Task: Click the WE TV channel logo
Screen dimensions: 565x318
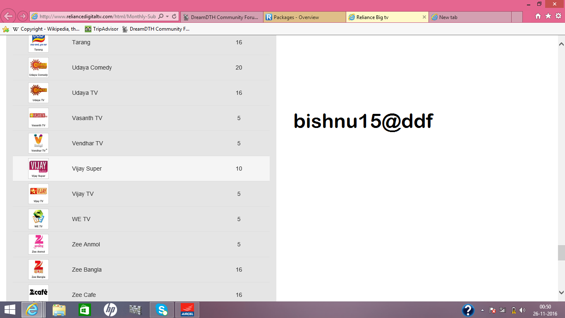Action: point(38,219)
